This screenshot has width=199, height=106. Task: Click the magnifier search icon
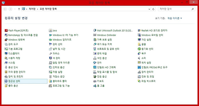[x=193, y=9]
